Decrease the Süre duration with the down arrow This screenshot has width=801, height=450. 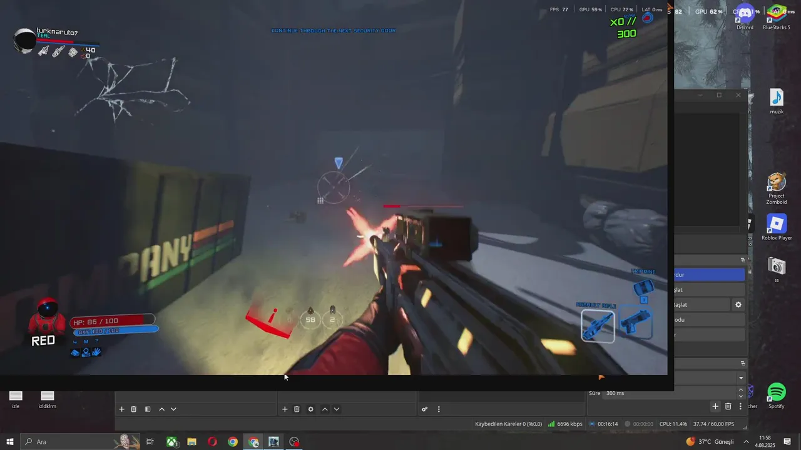(x=741, y=396)
